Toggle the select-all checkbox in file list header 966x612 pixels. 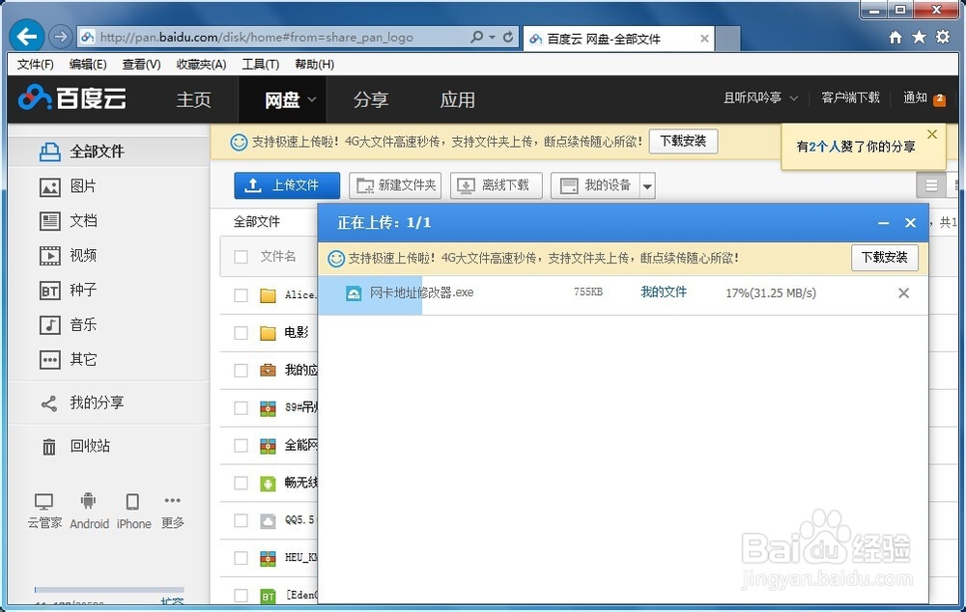239,257
